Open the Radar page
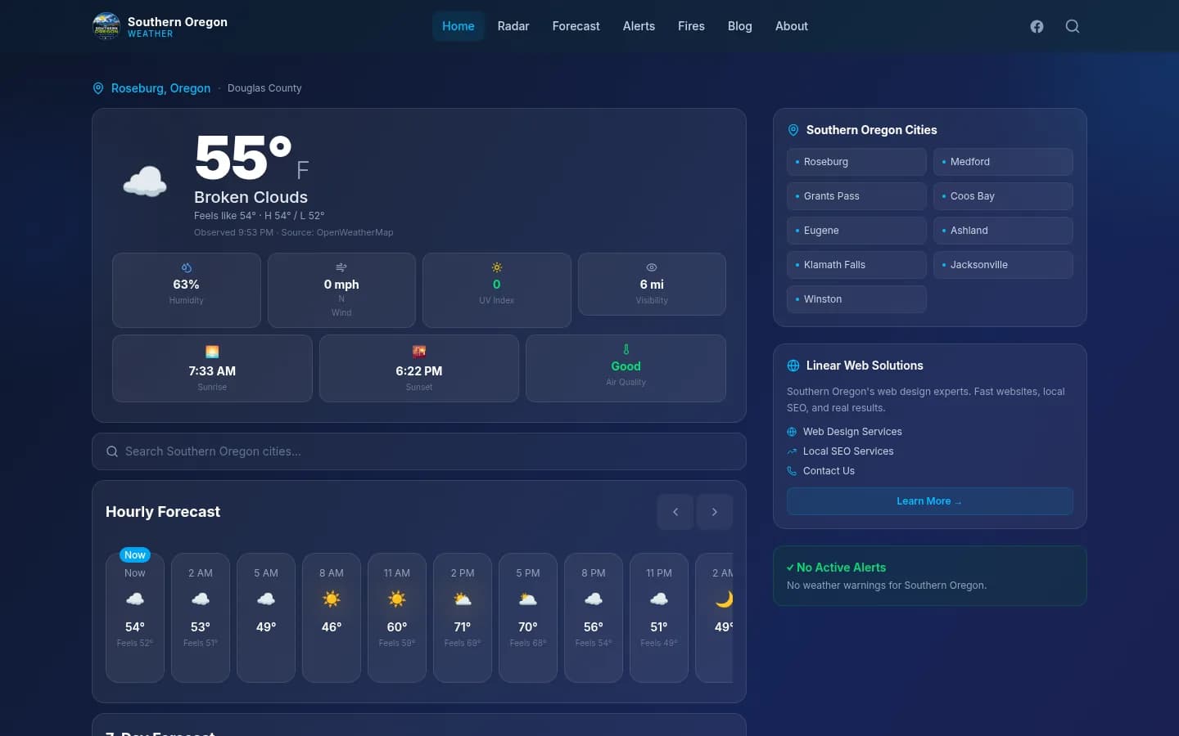Viewport: 1179px width, 736px height. [513, 26]
